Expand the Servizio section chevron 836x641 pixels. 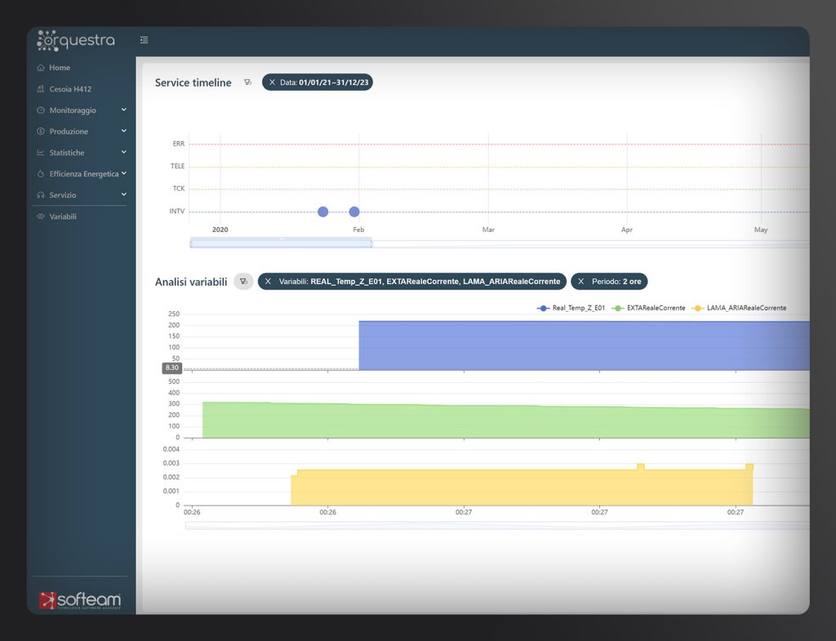click(x=123, y=194)
